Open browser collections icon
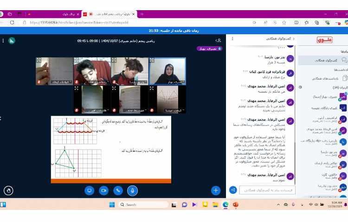The height and width of the screenshot is (222, 348). pyautogui.click(x=317, y=23)
